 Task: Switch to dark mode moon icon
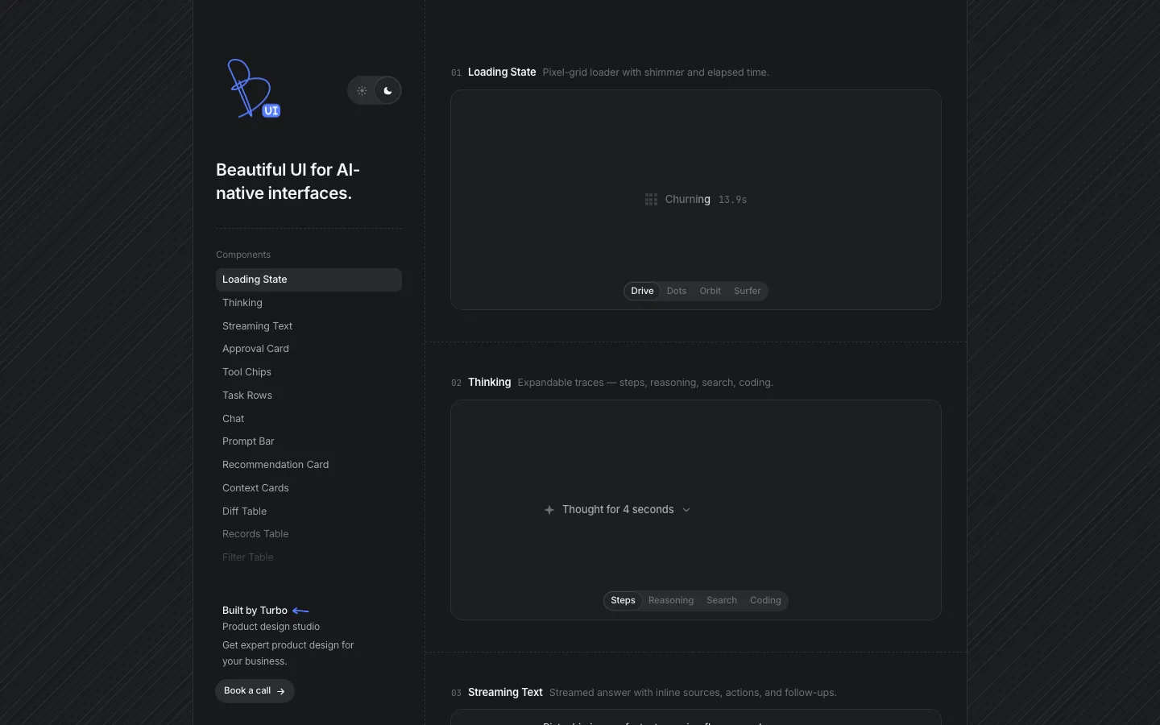point(387,91)
